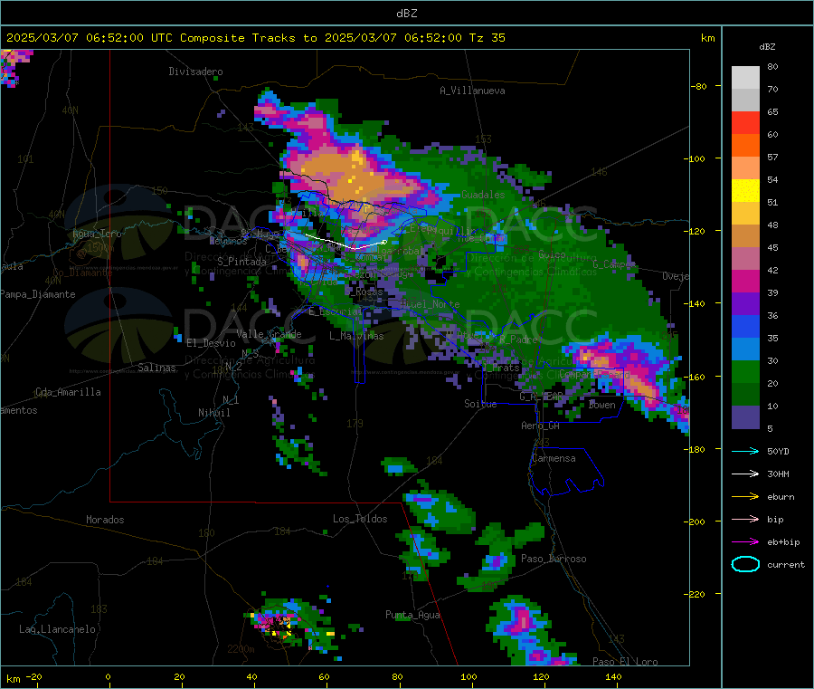Click the 'km' unit label at top right
Screen dimensions: 814x689
pyautogui.click(x=708, y=38)
